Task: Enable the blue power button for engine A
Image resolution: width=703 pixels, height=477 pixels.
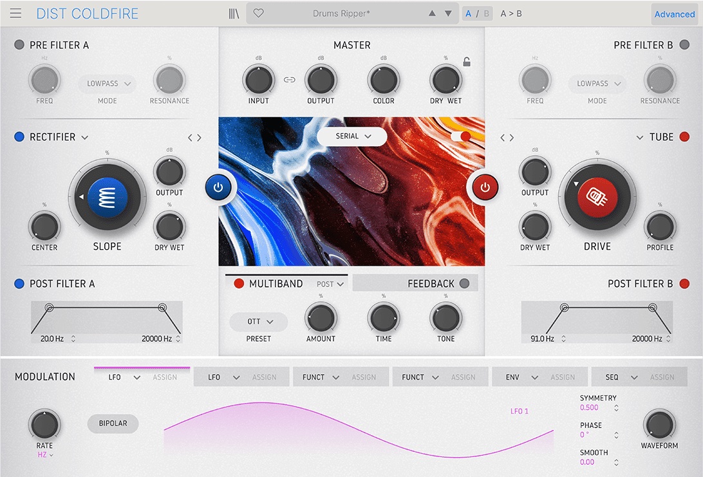Action: click(x=220, y=187)
